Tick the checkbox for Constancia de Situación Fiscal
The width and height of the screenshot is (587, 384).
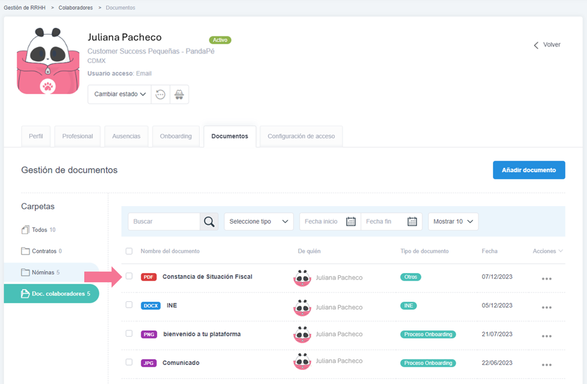point(129,276)
